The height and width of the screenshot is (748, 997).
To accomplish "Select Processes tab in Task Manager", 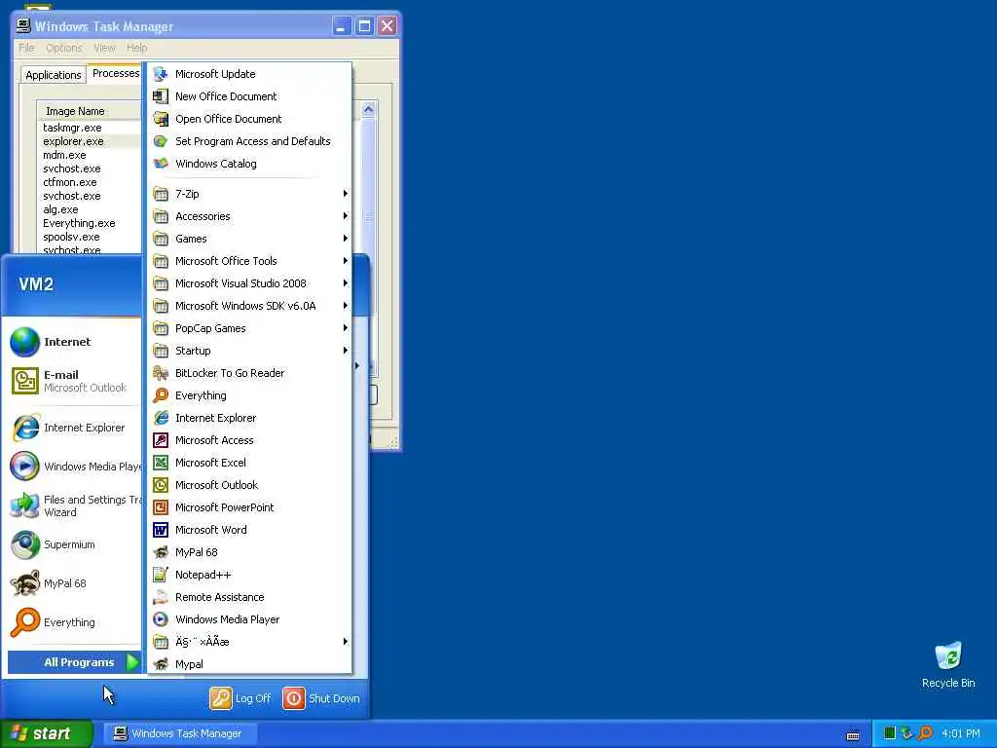I will click(x=115, y=73).
